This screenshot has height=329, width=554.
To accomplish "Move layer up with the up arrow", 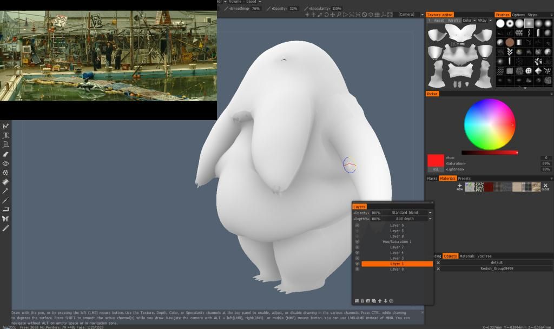I will (x=380, y=301).
